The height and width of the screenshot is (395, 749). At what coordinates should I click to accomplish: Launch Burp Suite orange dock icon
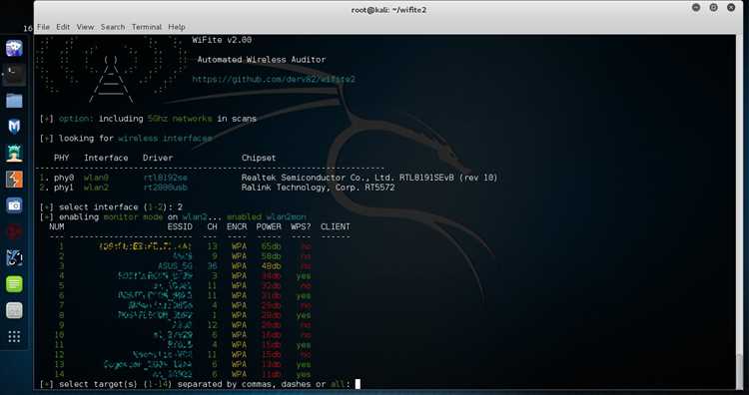coord(14,180)
